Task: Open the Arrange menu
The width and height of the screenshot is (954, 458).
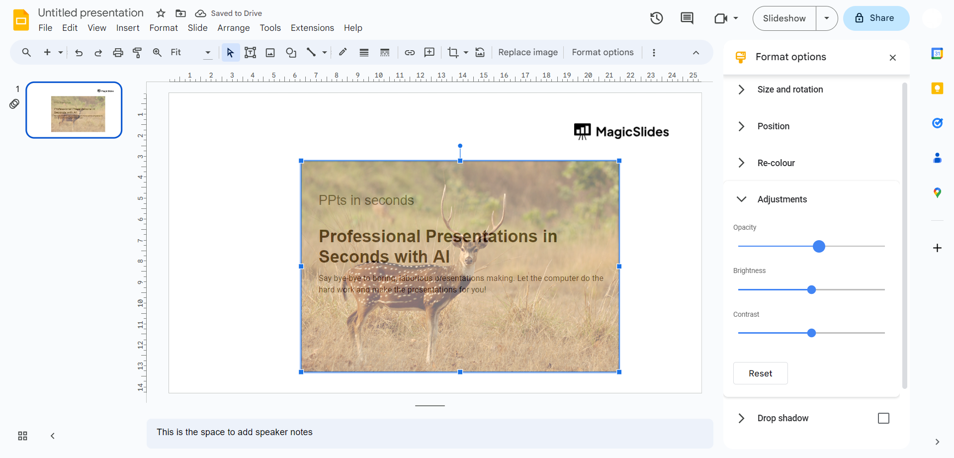Action: (x=233, y=28)
